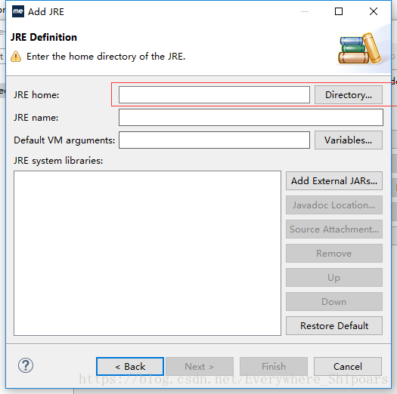The image size is (397, 394).
Task: Open help via the question mark icon
Action: tap(26, 365)
